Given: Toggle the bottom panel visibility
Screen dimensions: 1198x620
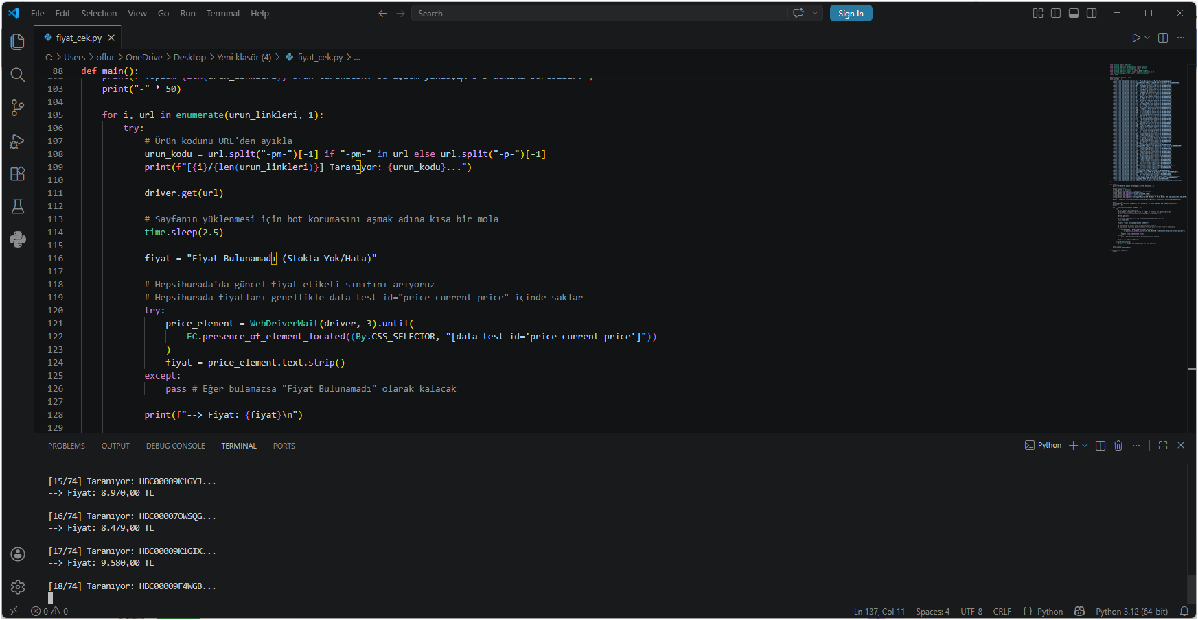Looking at the screenshot, I should 1074,13.
